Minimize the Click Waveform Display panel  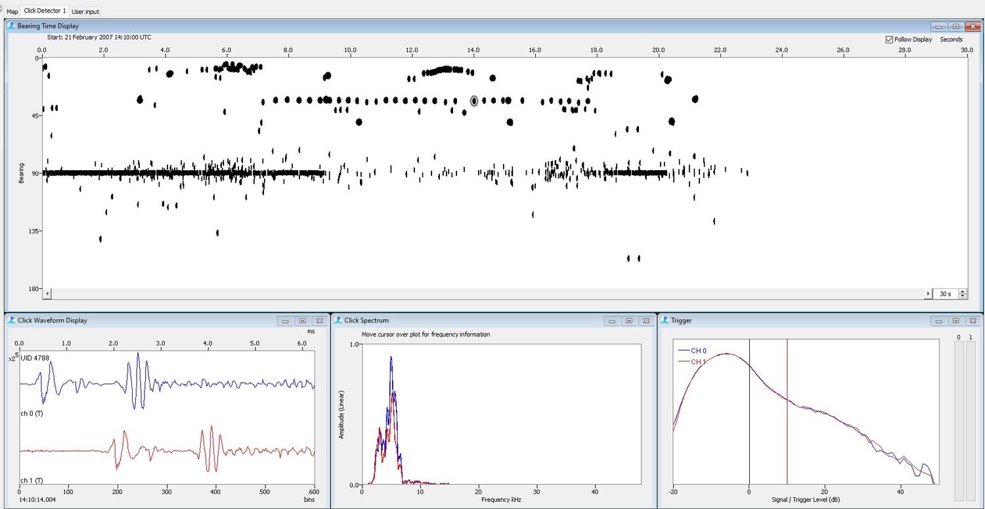[x=285, y=321]
